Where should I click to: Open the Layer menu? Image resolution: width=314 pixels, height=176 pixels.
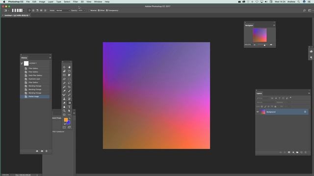pyautogui.click(x=51, y=1)
